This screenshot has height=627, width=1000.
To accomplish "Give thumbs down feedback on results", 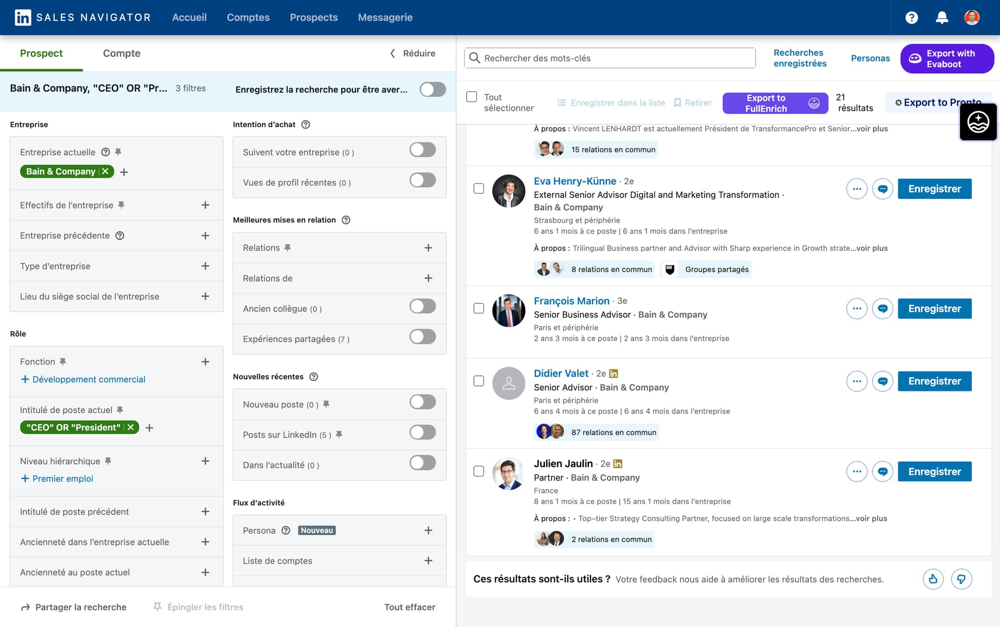I will point(961,579).
